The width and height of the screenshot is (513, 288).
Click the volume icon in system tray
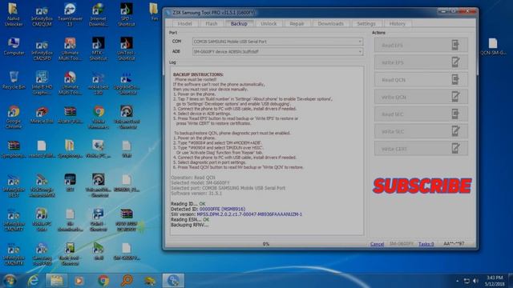475,281
